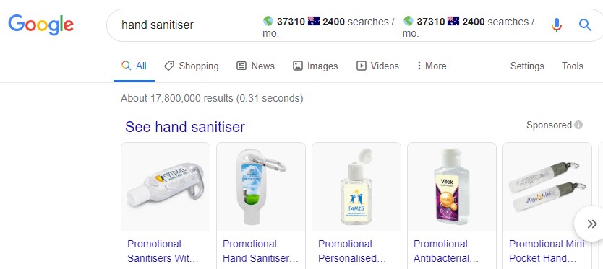The width and height of the screenshot is (603, 269).
Task: Open the See hand sanitiser link
Action: coord(185,127)
